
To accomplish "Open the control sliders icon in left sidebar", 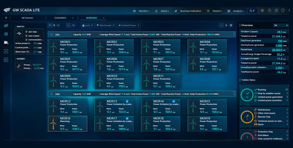I will click(6, 34).
